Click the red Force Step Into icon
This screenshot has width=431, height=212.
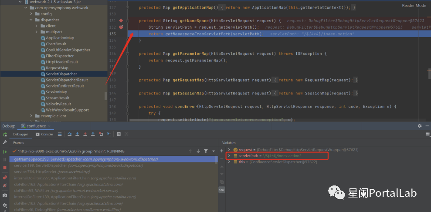pyautogui.click(x=85, y=134)
